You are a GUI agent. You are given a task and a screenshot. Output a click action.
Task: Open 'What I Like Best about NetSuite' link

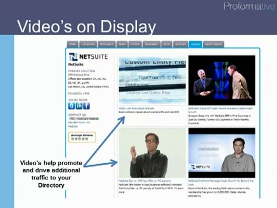(x=136, y=108)
